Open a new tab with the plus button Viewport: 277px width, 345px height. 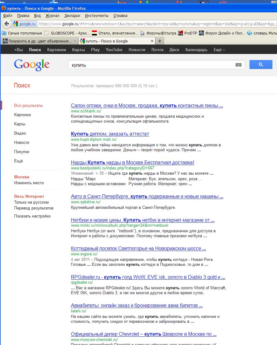160,41
